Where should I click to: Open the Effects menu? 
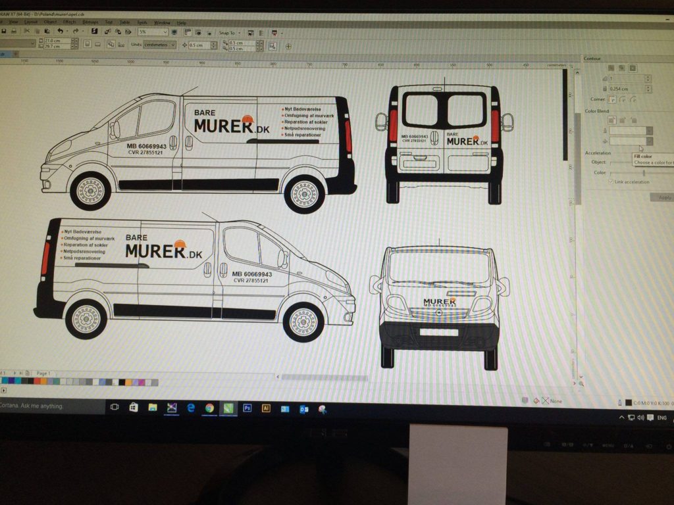click(x=70, y=22)
